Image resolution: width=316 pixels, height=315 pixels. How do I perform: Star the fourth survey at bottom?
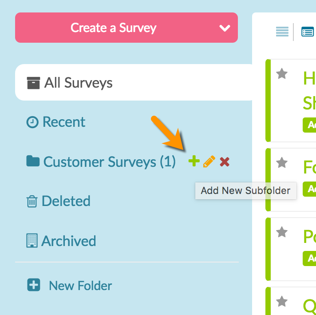pos(282,302)
